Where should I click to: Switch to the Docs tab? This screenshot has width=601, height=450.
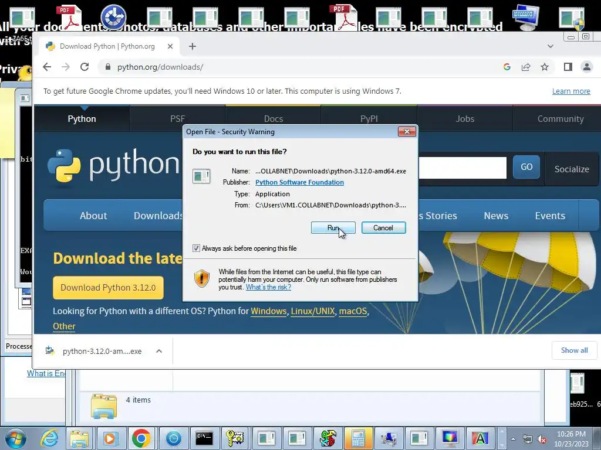click(x=274, y=118)
